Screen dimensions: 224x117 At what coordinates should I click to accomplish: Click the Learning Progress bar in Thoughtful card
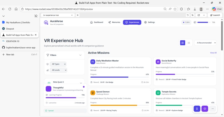pyautogui.click(x=65, y=98)
